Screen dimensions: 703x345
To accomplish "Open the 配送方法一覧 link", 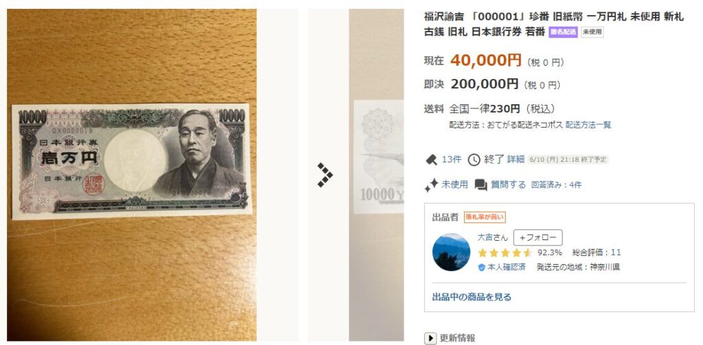I will [588, 125].
